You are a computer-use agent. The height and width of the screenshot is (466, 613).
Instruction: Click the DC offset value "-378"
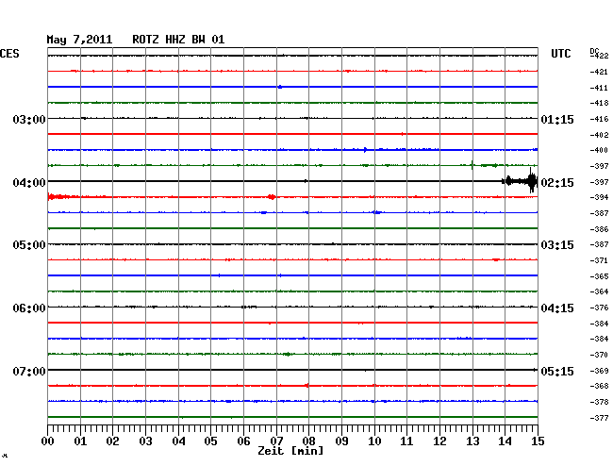pyautogui.click(x=599, y=402)
